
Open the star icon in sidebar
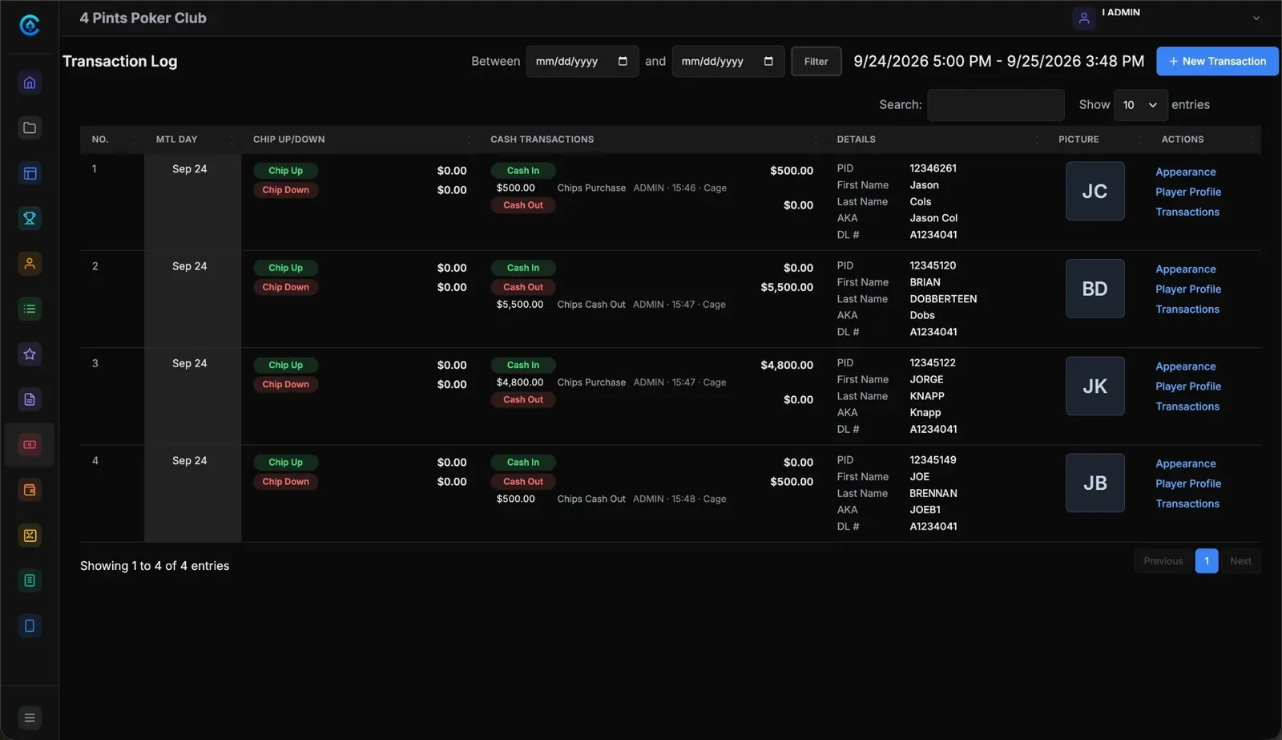30,354
